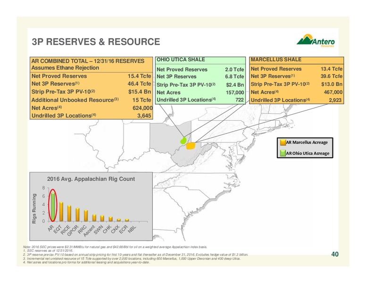
Task: Select the '2.0 Tcfe' Utica proved reserves value
Action: 234,70
